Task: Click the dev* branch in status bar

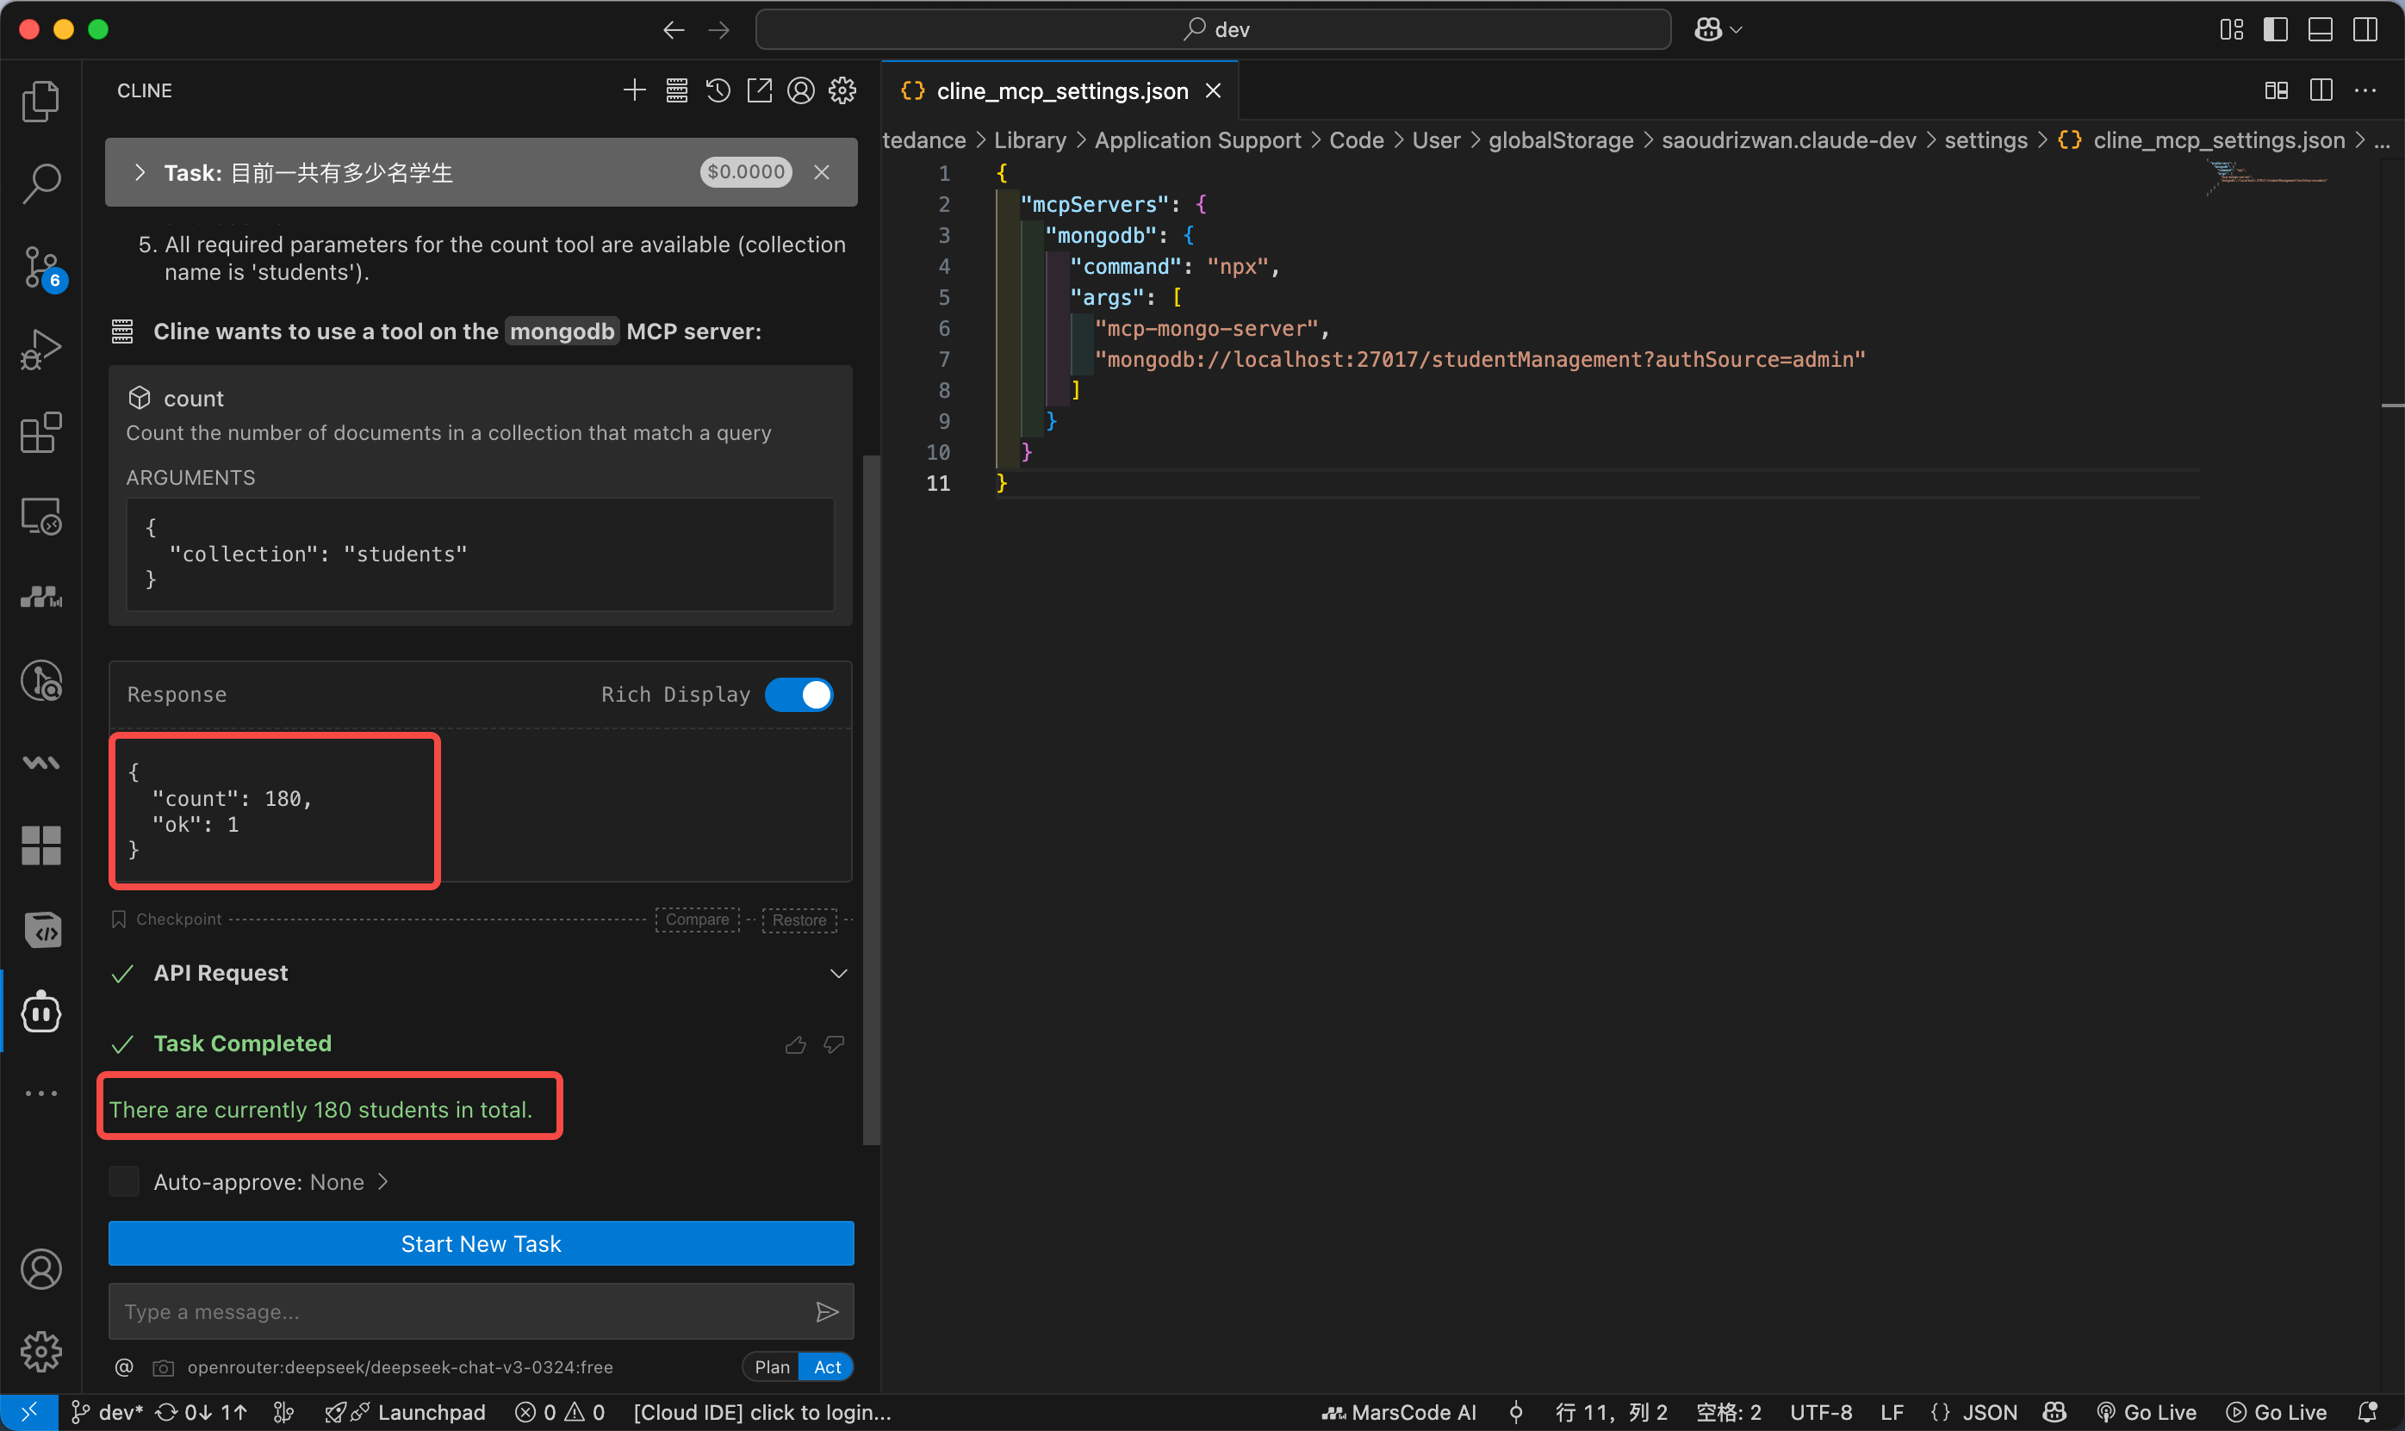Action: pyautogui.click(x=107, y=1412)
